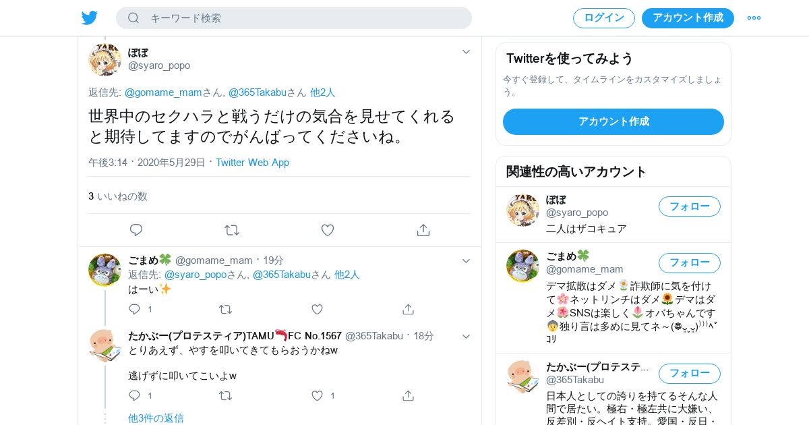Like たかぶー's reply tweet
Screen dimensions: 809x425
[317, 395]
